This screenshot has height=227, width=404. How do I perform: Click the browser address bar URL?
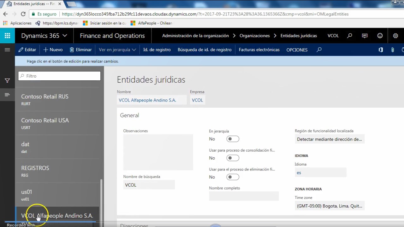click(205, 14)
